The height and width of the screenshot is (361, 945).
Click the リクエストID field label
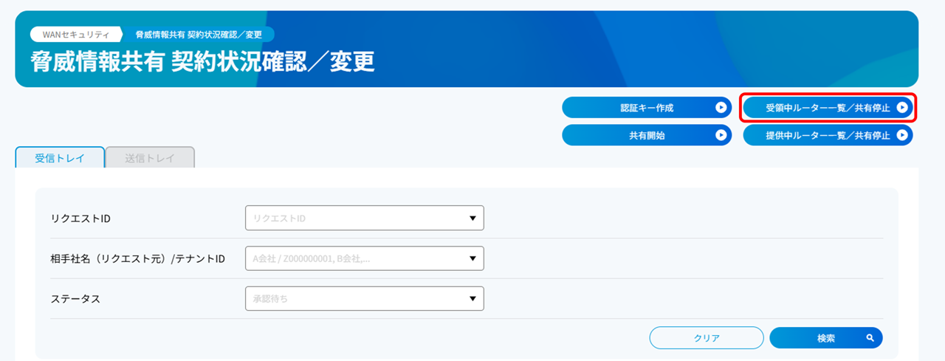80,219
